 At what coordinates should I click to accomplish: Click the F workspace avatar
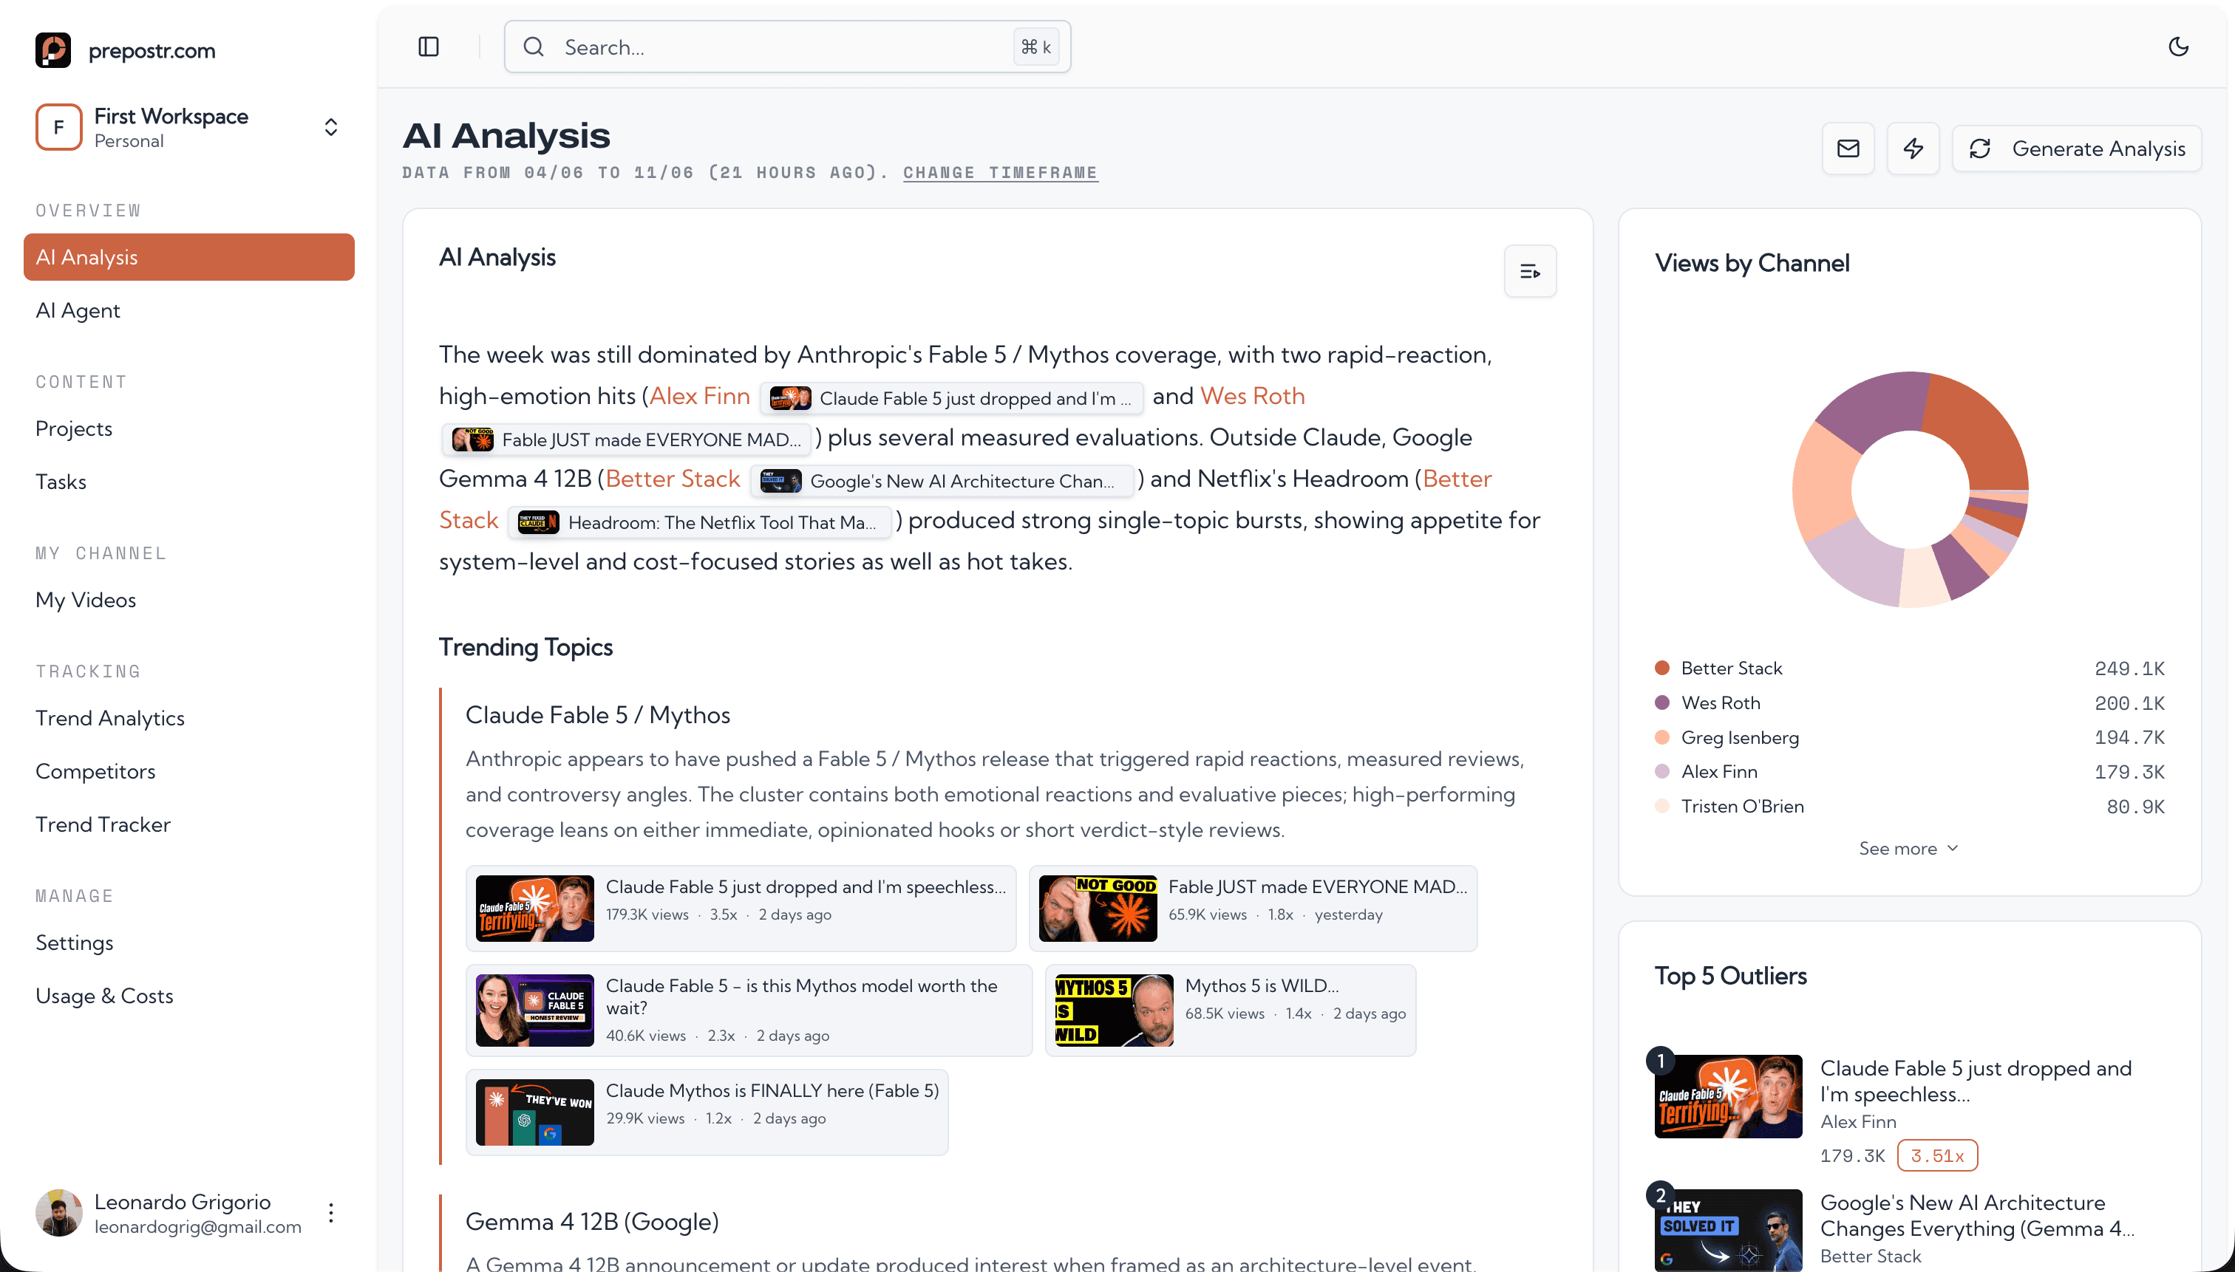(x=58, y=128)
